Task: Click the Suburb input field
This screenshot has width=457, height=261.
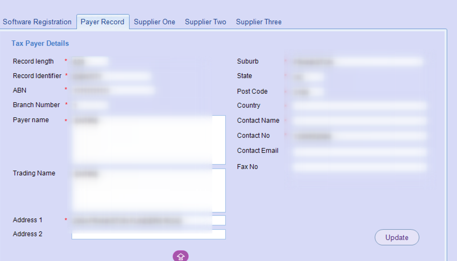Action: pos(358,62)
